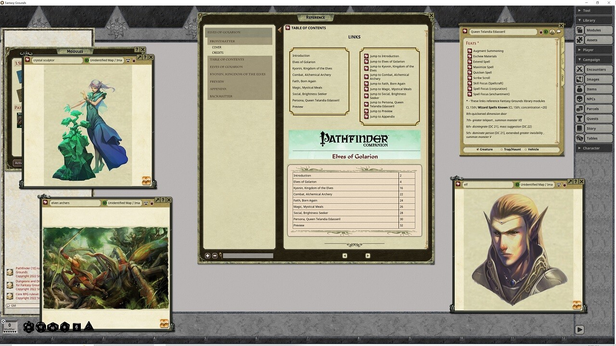
Task: Collapse the Campaign sidebar section
Action: [x=594, y=60]
